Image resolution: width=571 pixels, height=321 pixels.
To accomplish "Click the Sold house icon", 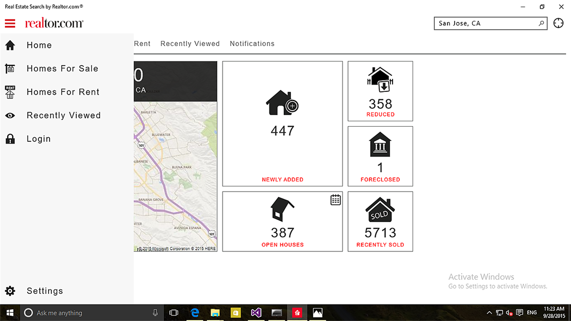I will pos(380,210).
